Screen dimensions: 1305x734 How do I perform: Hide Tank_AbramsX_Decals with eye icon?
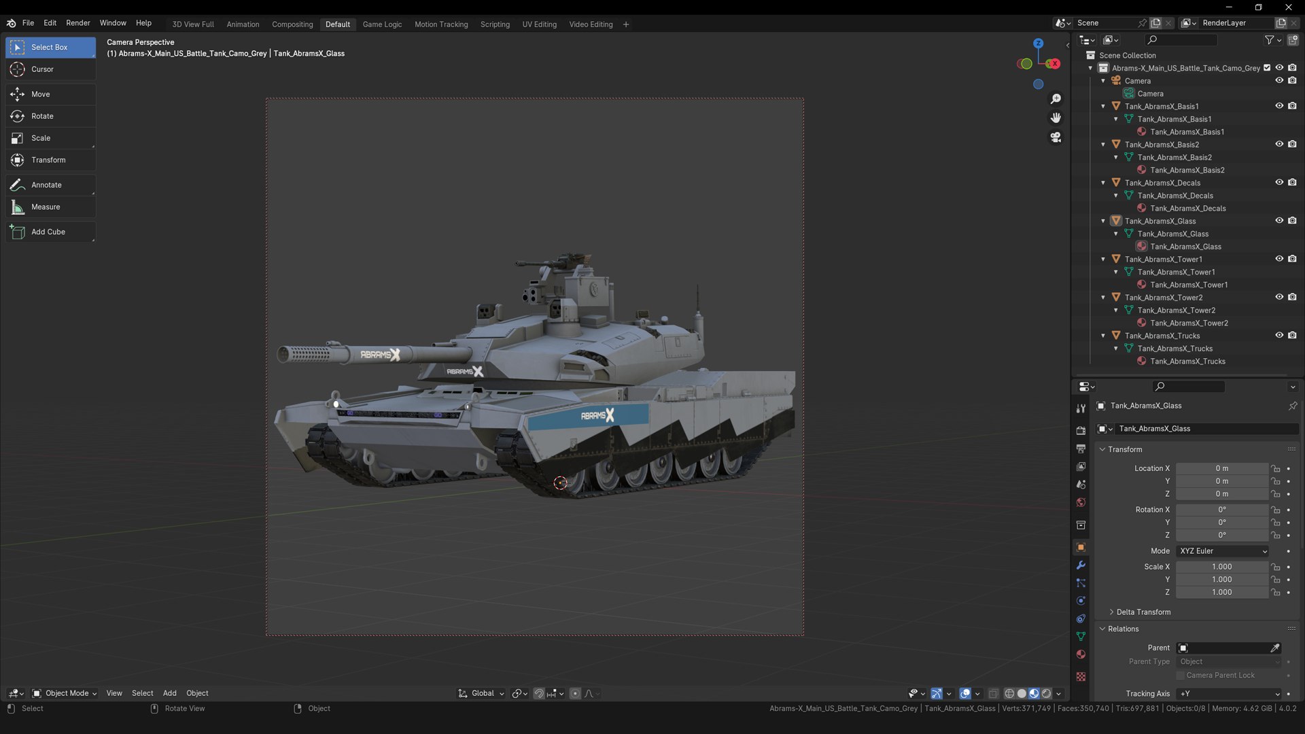[x=1279, y=183]
